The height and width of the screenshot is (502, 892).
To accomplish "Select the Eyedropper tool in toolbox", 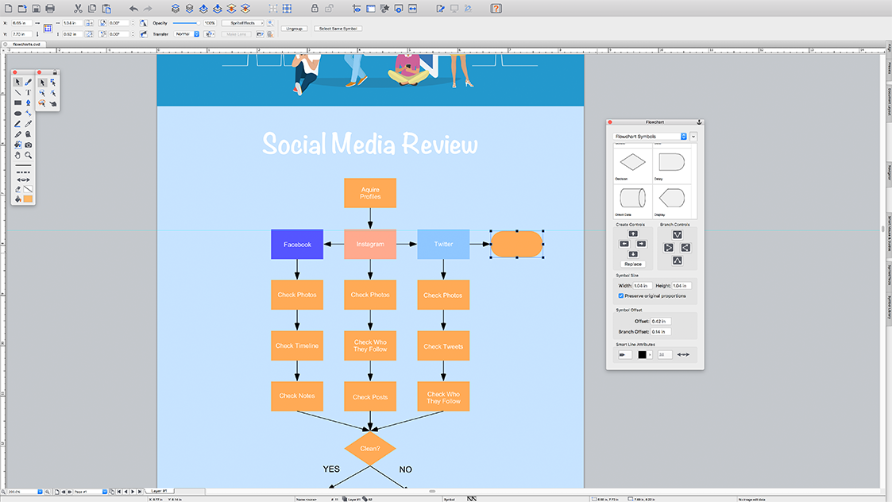I will [x=28, y=123].
